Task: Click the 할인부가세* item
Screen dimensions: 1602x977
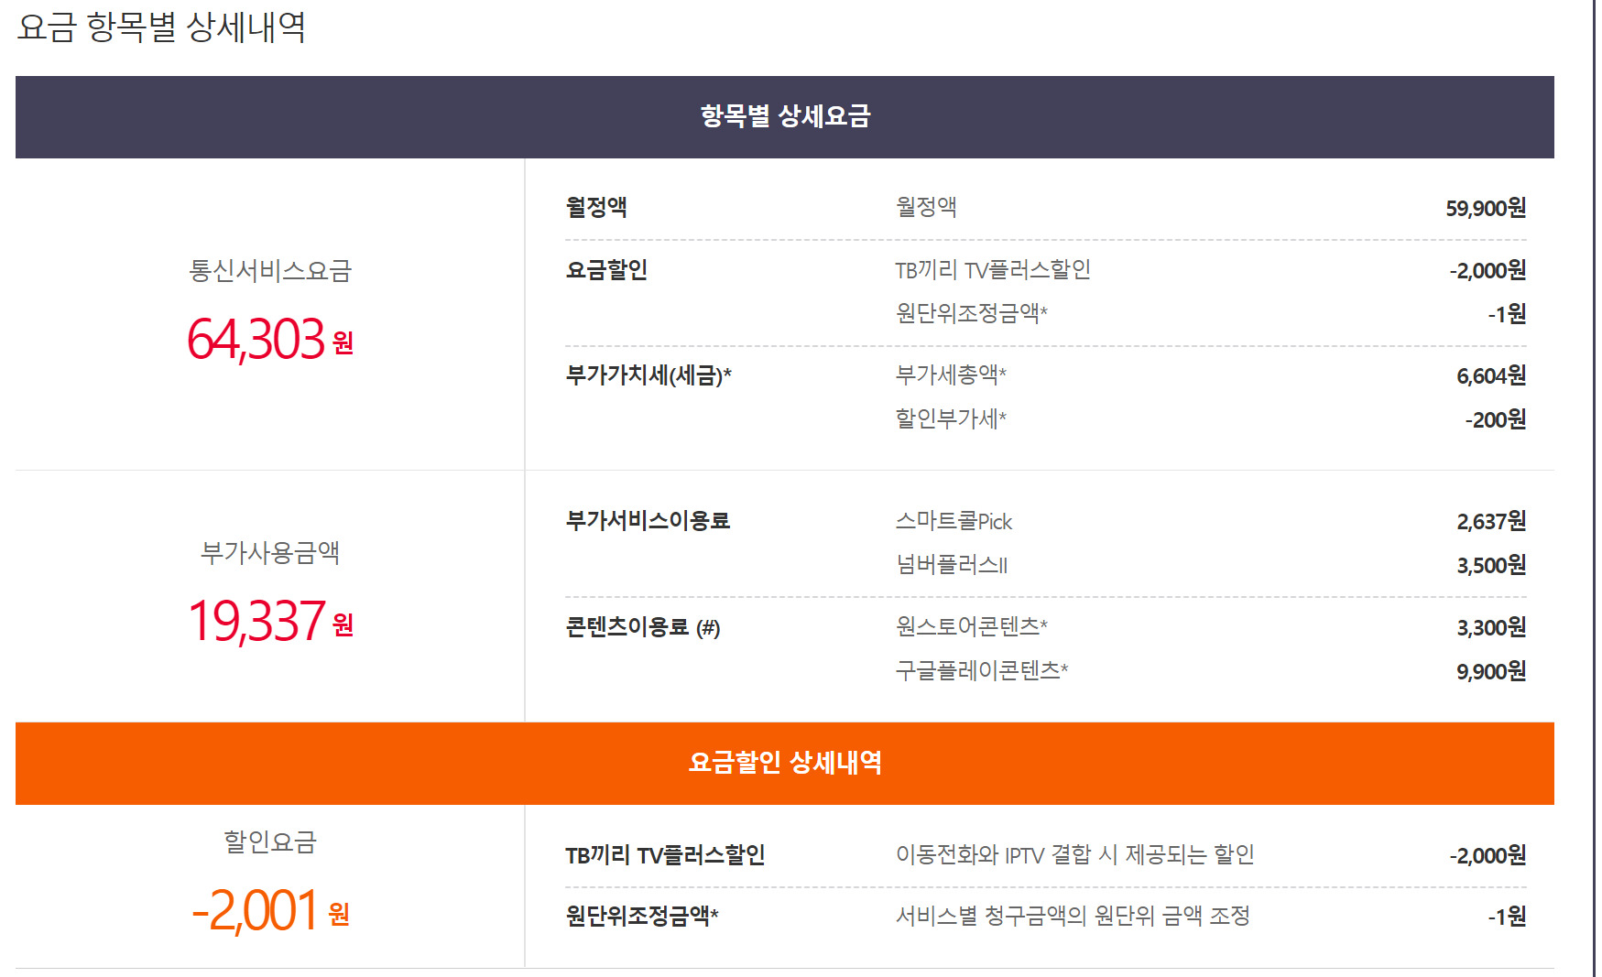Action: (950, 418)
